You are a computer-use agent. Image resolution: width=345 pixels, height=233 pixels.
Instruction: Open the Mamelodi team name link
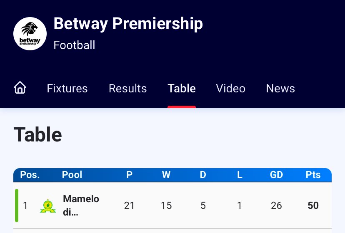coord(81,205)
